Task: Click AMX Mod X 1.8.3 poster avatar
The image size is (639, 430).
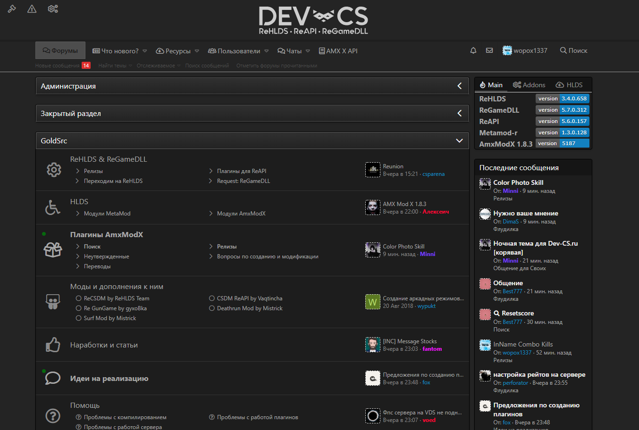Action: [x=373, y=207]
